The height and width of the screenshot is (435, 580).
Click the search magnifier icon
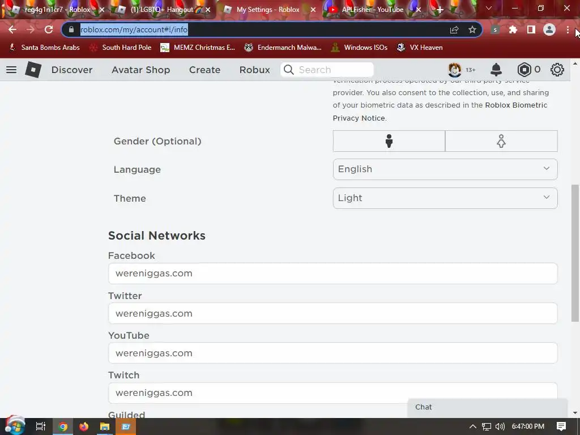[x=289, y=70]
